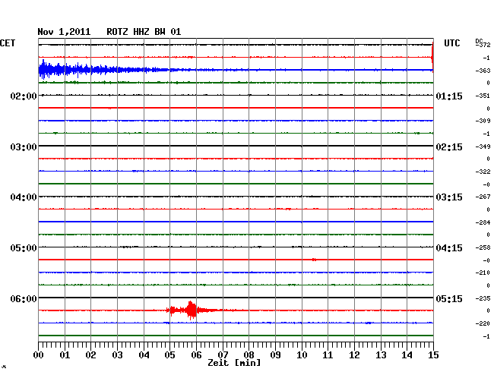Screen dimensions: 494x375
Task: Click the DC offset value '-322'
Action: pyautogui.click(x=483, y=172)
